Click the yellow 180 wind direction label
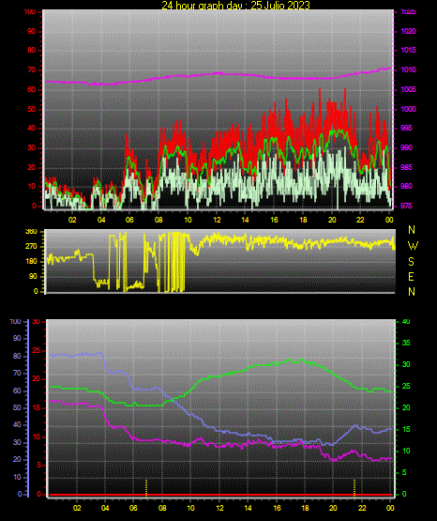This screenshot has height=521, width=437. [31, 262]
